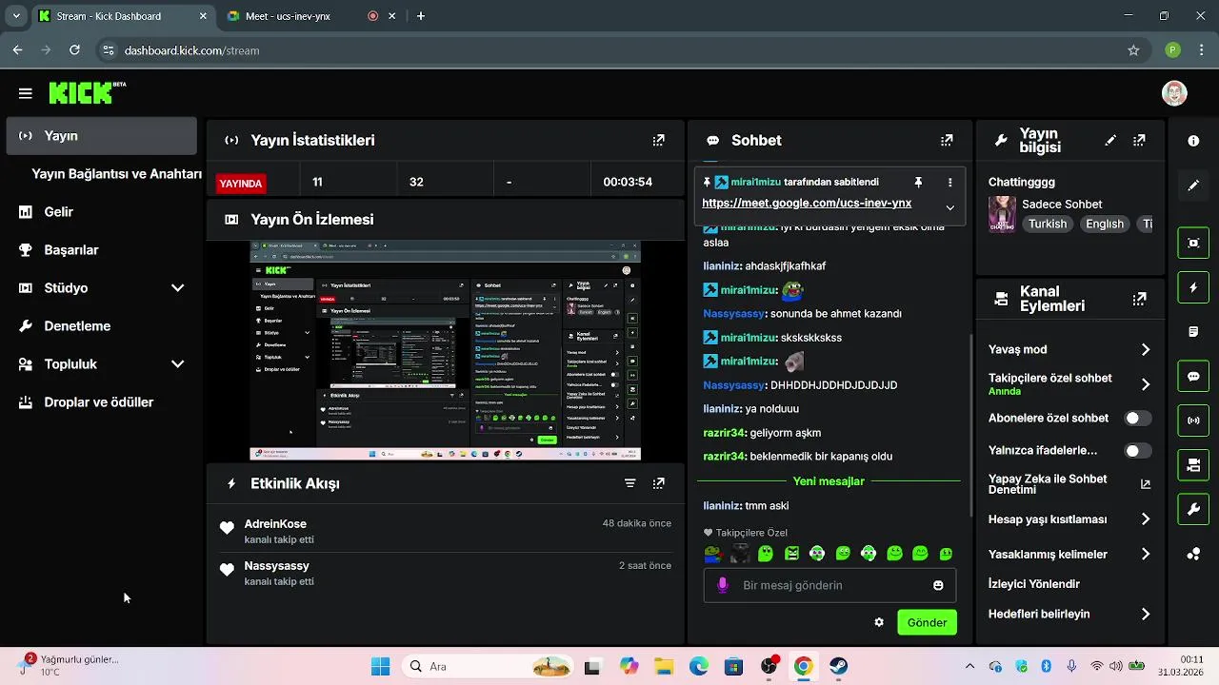Pop out the Yayın İstatistikleri panel
The width and height of the screenshot is (1219, 685).
(658, 140)
